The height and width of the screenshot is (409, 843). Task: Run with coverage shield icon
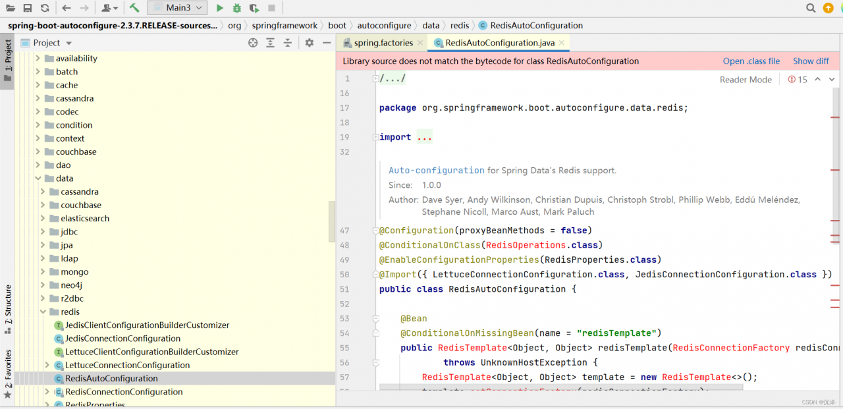(x=254, y=8)
